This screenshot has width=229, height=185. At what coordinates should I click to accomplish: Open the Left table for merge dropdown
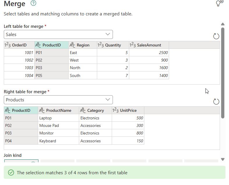pyautogui.click(x=58, y=34)
